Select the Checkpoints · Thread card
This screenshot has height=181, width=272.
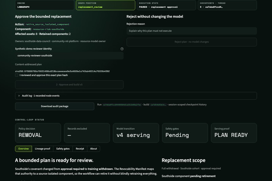coord(227,5)
